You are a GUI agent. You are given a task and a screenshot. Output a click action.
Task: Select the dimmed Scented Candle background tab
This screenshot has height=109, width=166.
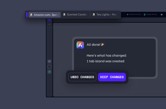[134, 14]
